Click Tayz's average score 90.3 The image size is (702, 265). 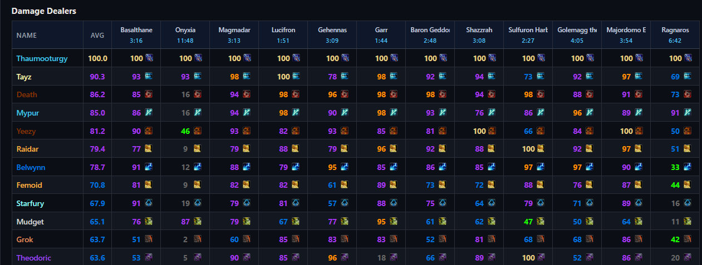click(97, 77)
